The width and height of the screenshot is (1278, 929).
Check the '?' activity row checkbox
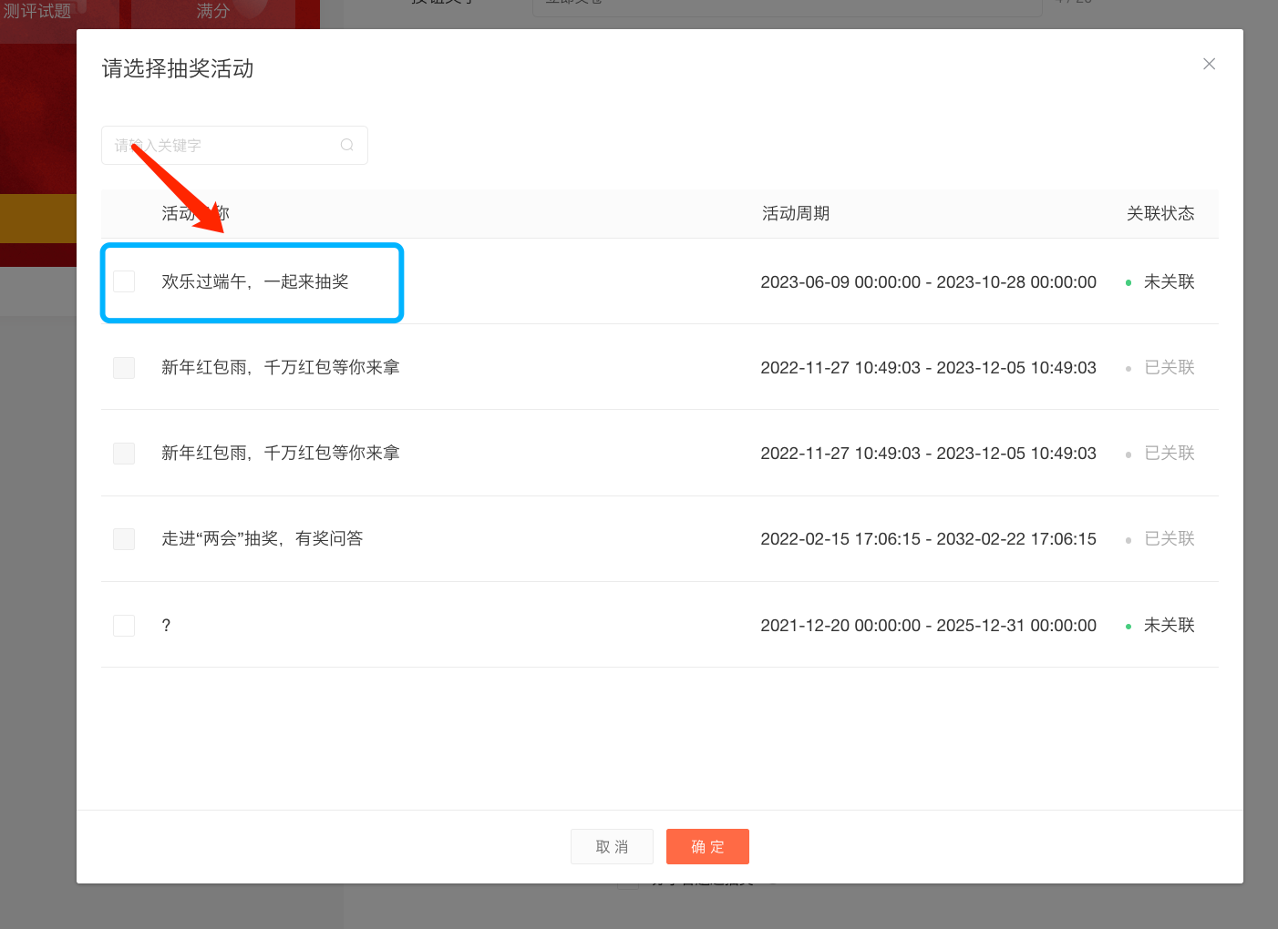click(x=124, y=626)
